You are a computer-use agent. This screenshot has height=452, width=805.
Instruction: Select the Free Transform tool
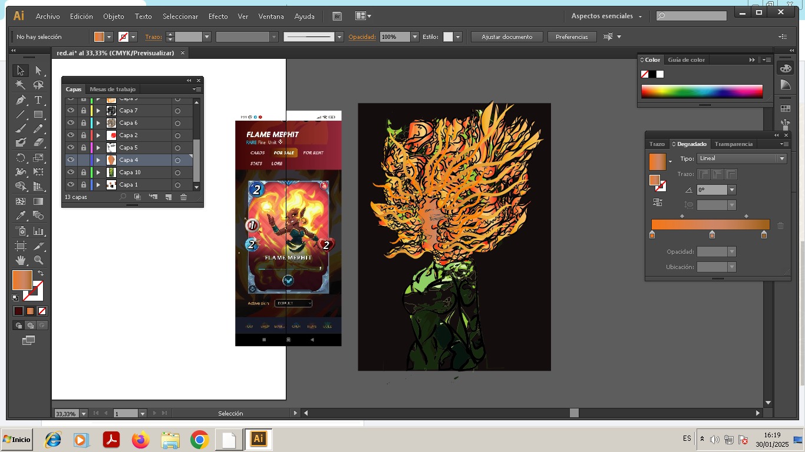[x=38, y=172]
